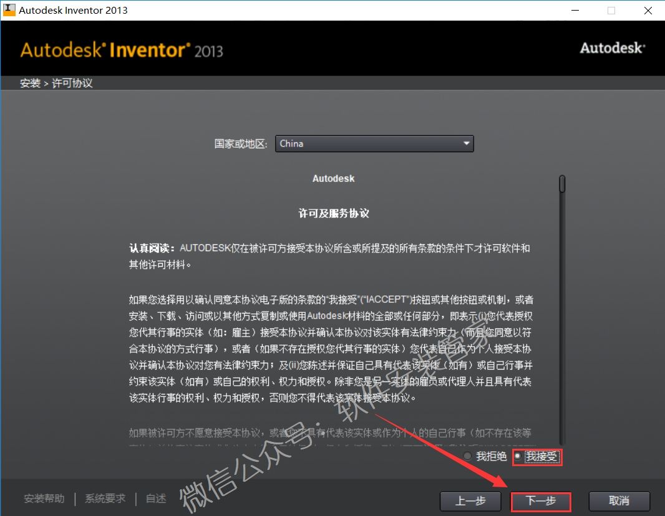Click the Inventor app icon in title bar

click(x=9, y=10)
